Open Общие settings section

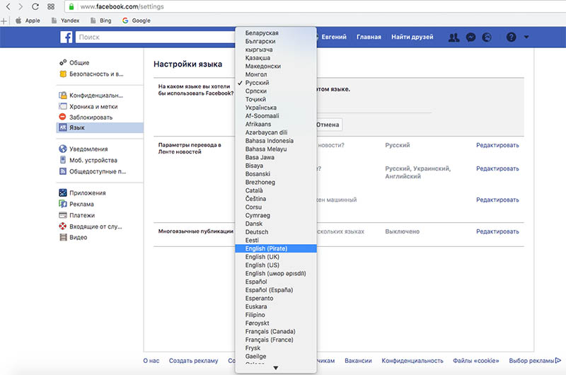[74, 62]
